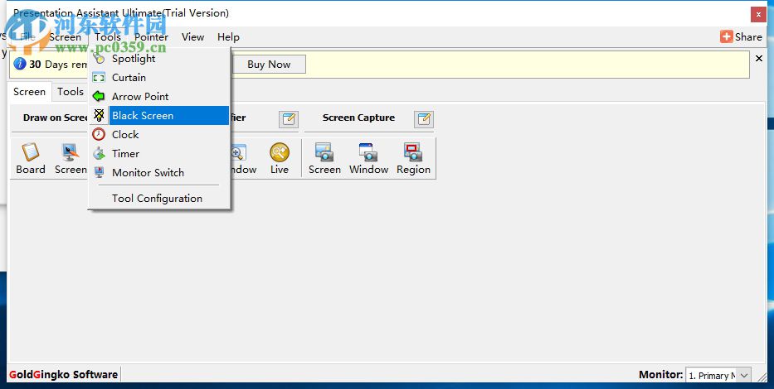Open the Spotlight tool from the menu
The image size is (774, 389).
(x=159, y=59)
